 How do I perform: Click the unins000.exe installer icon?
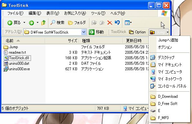[6, 69]
